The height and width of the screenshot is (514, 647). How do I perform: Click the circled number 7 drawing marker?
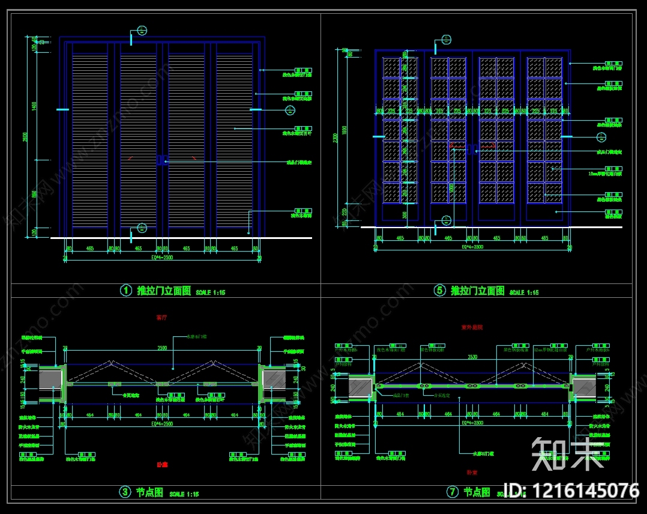[453, 492]
